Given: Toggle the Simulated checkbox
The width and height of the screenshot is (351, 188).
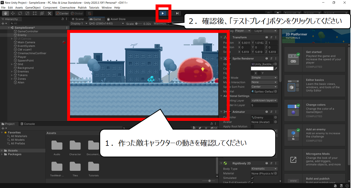Looking at the screenshot, I should pos(252,178).
